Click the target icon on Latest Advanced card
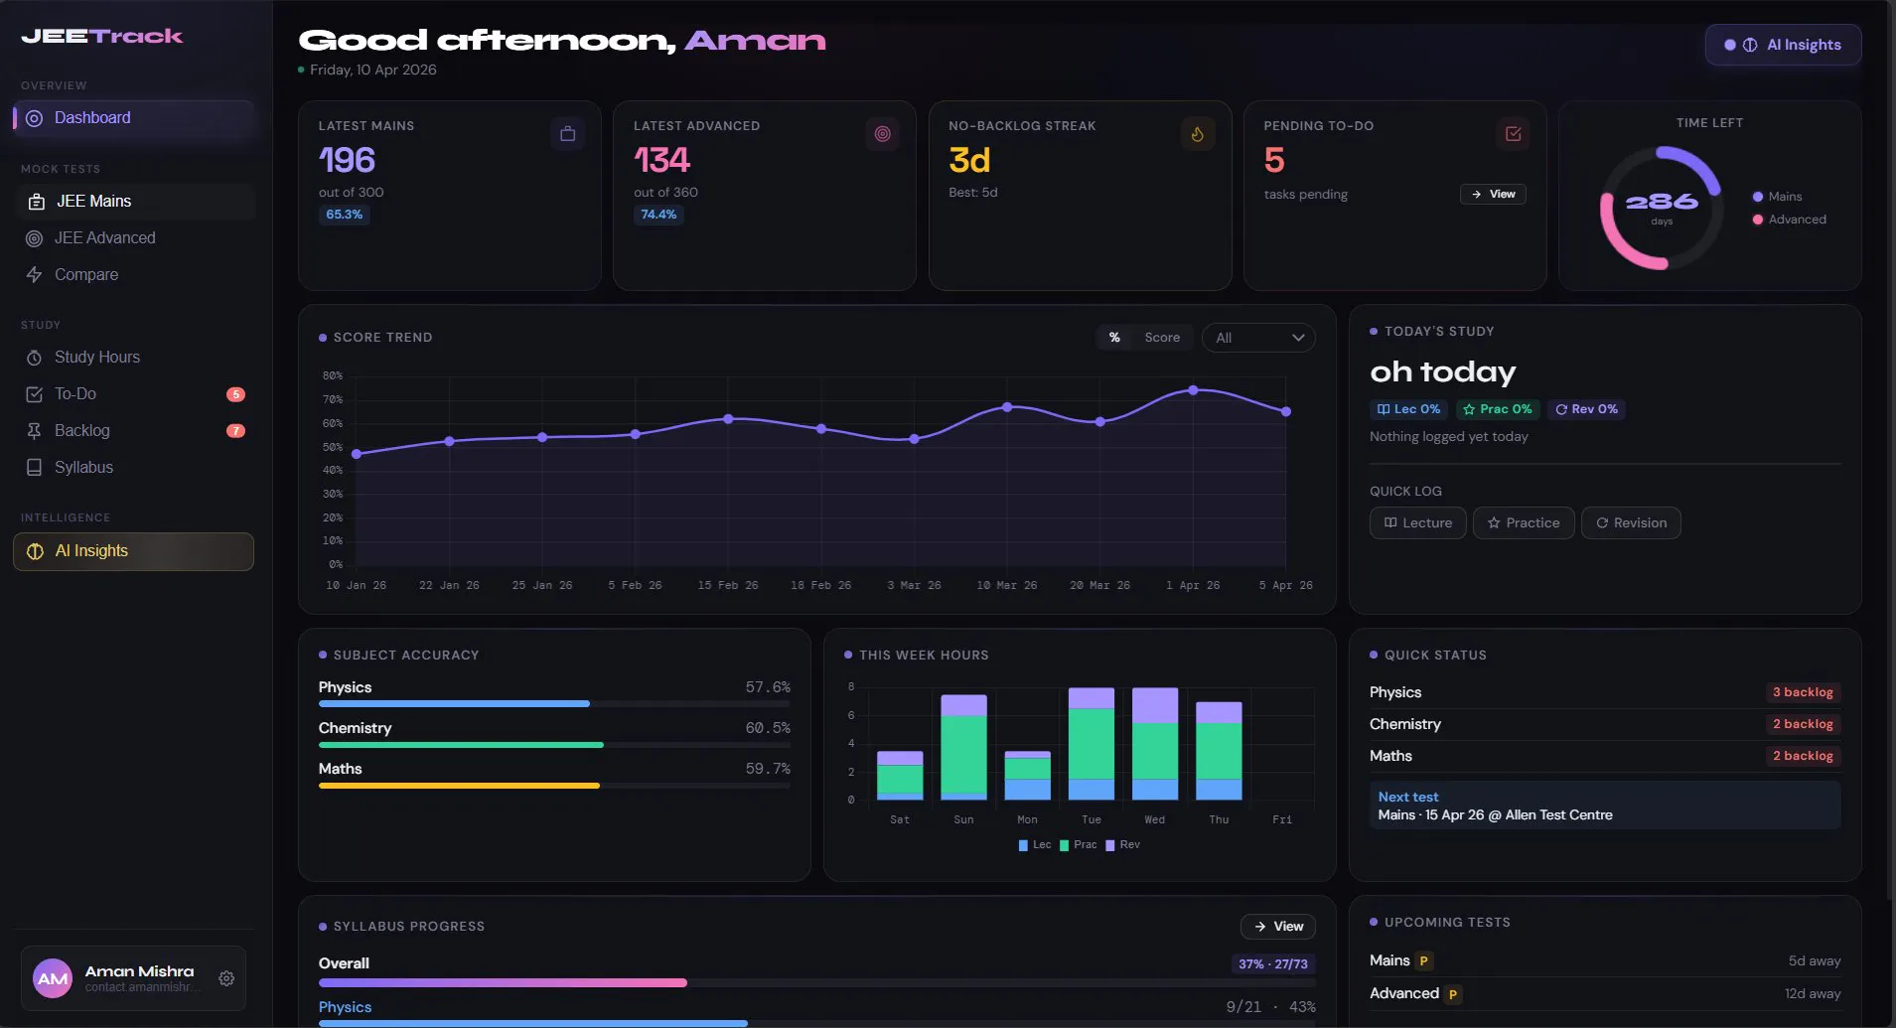Viewport: 1896px width, 1028px height. click(x=882, y=134)
